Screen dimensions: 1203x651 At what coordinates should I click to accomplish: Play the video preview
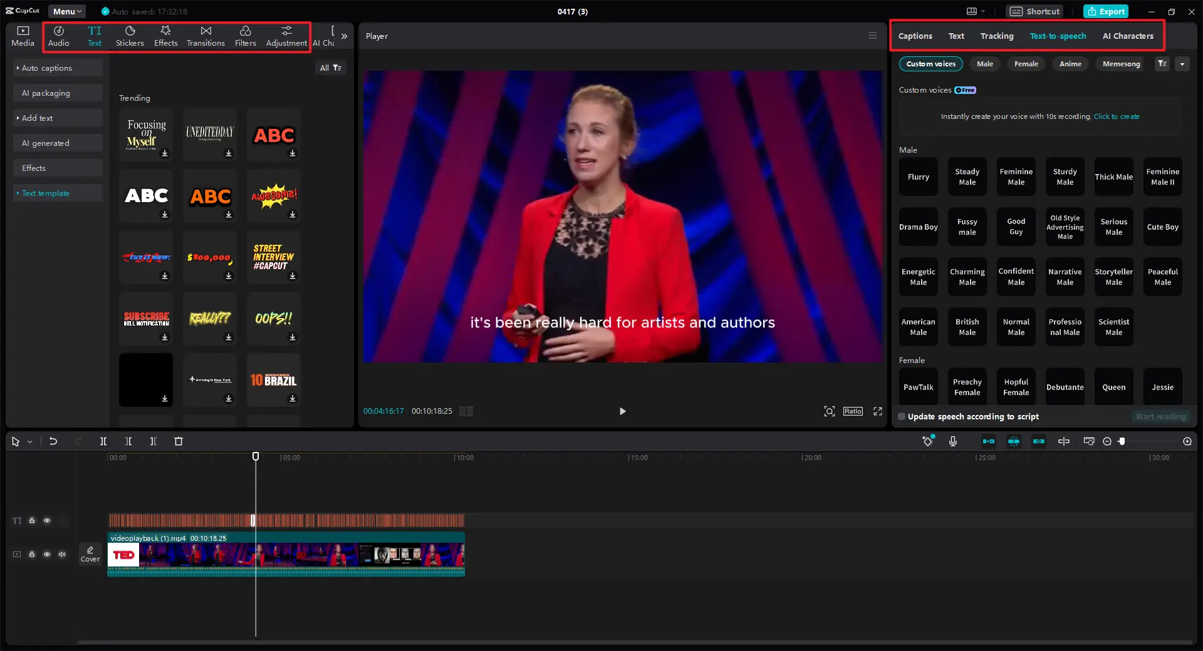click(x=622, y=411)
